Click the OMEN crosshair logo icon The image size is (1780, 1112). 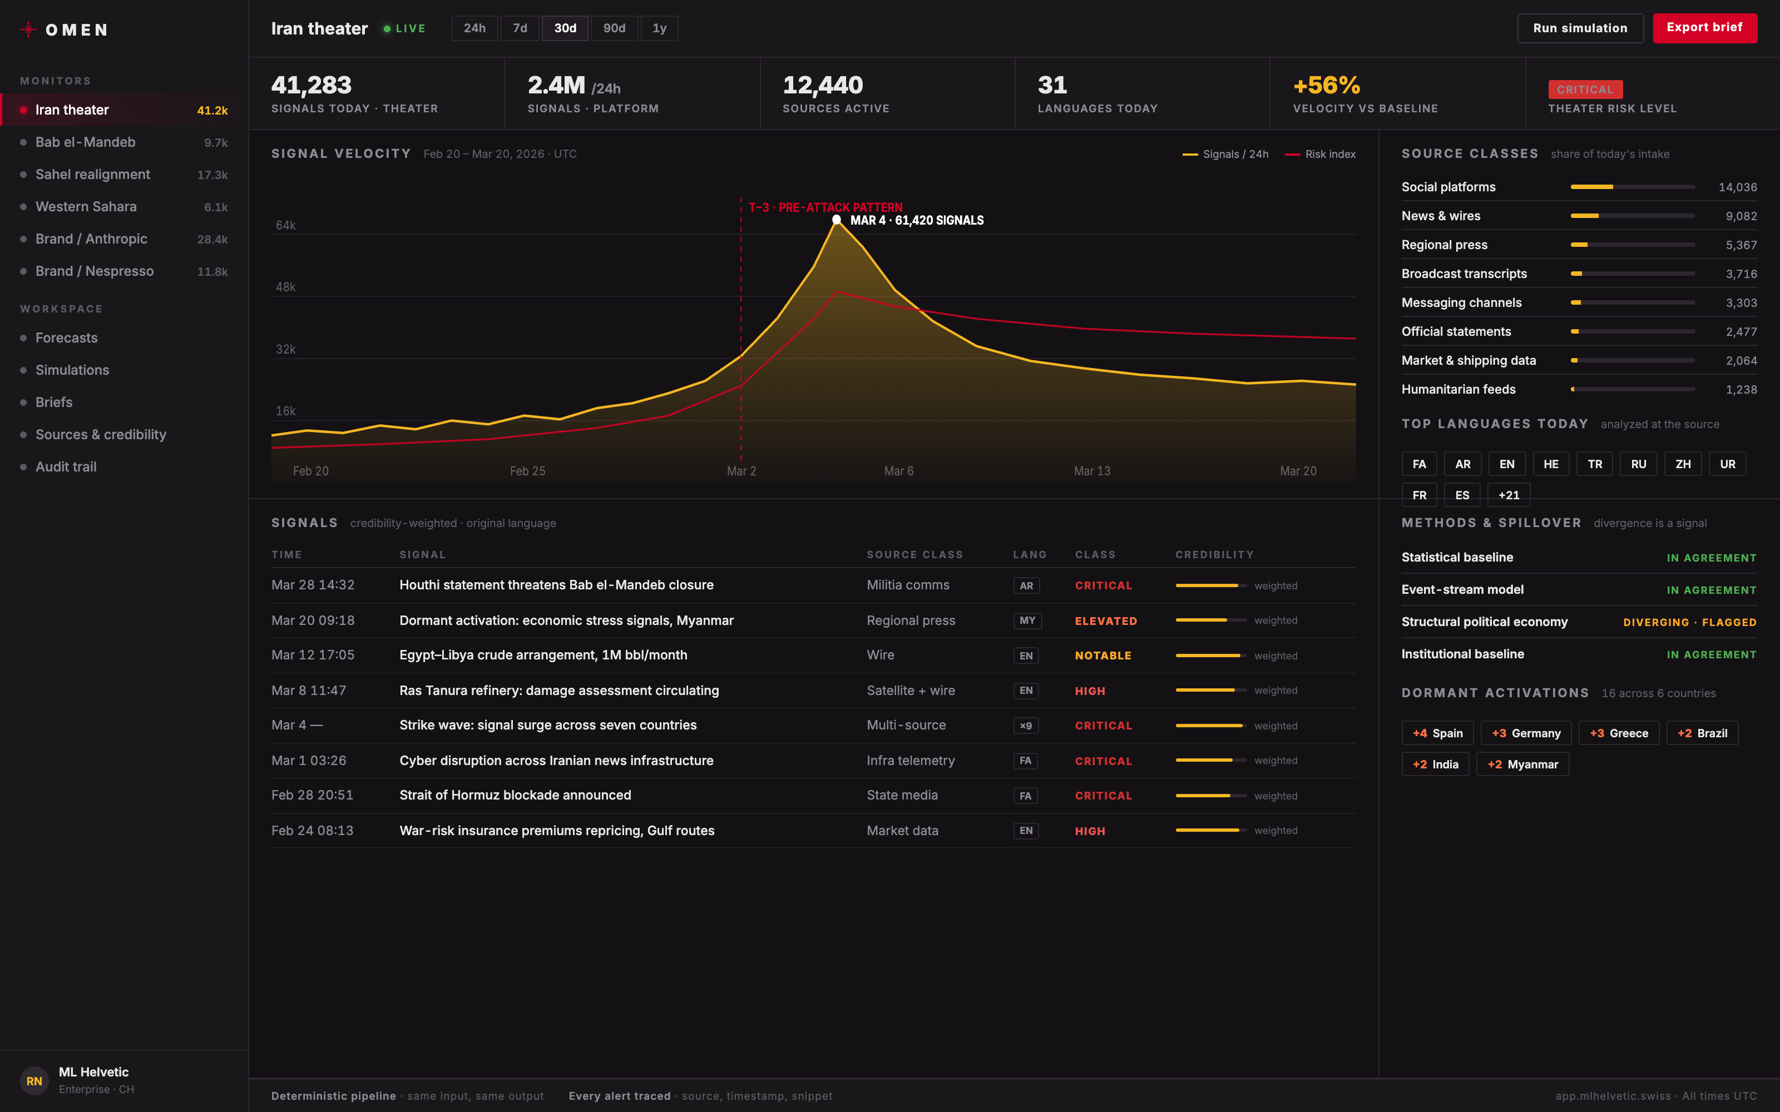click(28, 29)
